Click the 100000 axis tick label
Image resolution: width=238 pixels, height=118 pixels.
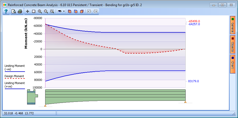[37, 88]
